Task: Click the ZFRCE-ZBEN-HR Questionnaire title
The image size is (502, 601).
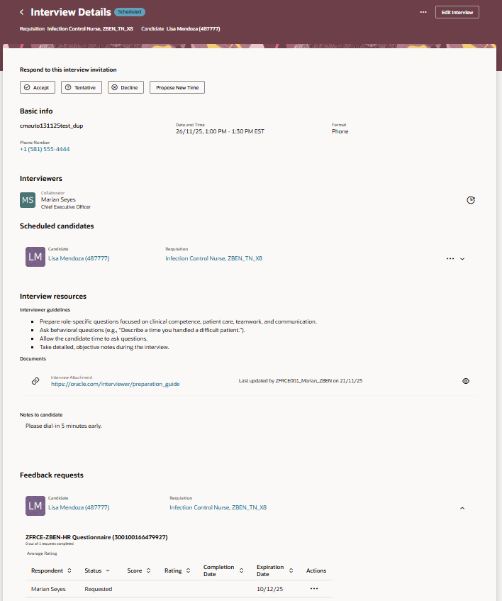Action: (x=96, y=537)
